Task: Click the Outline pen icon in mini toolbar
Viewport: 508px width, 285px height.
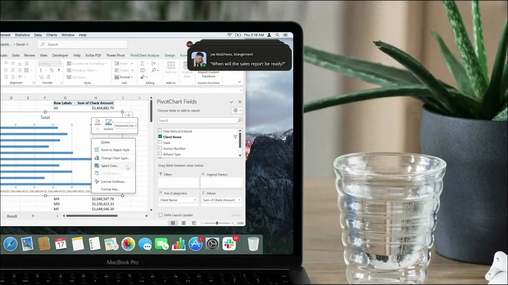Action: [x=108, y=123]
